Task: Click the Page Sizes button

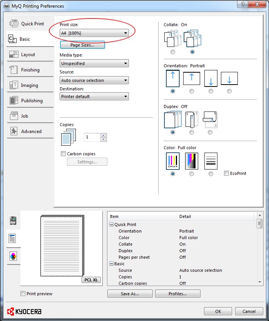Action: coord(82,45)
